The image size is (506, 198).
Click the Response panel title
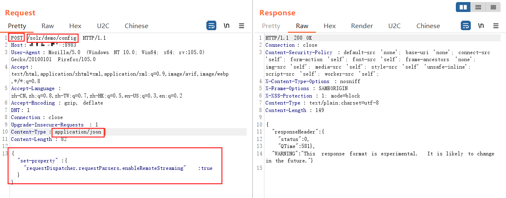click(x=278, y=13)
